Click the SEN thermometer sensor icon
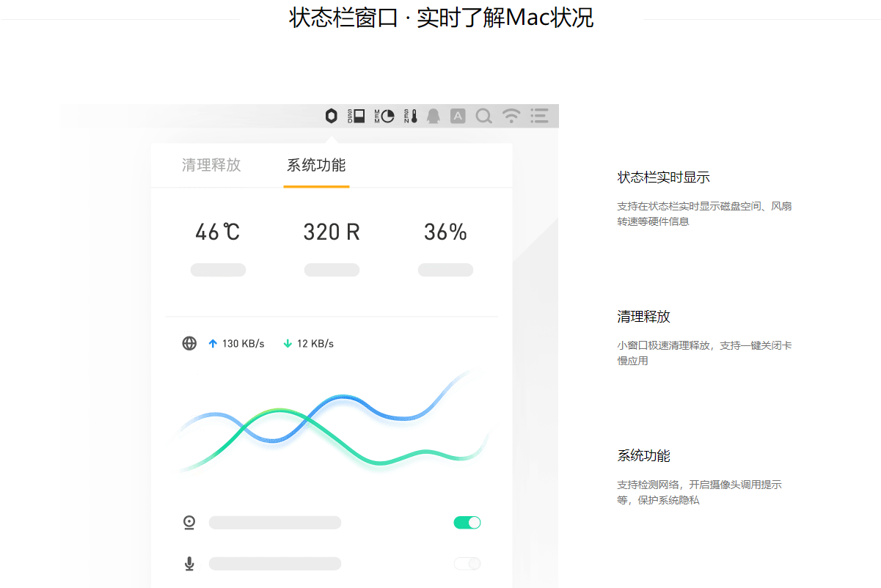The image size is (881, 588). point(411,116)
